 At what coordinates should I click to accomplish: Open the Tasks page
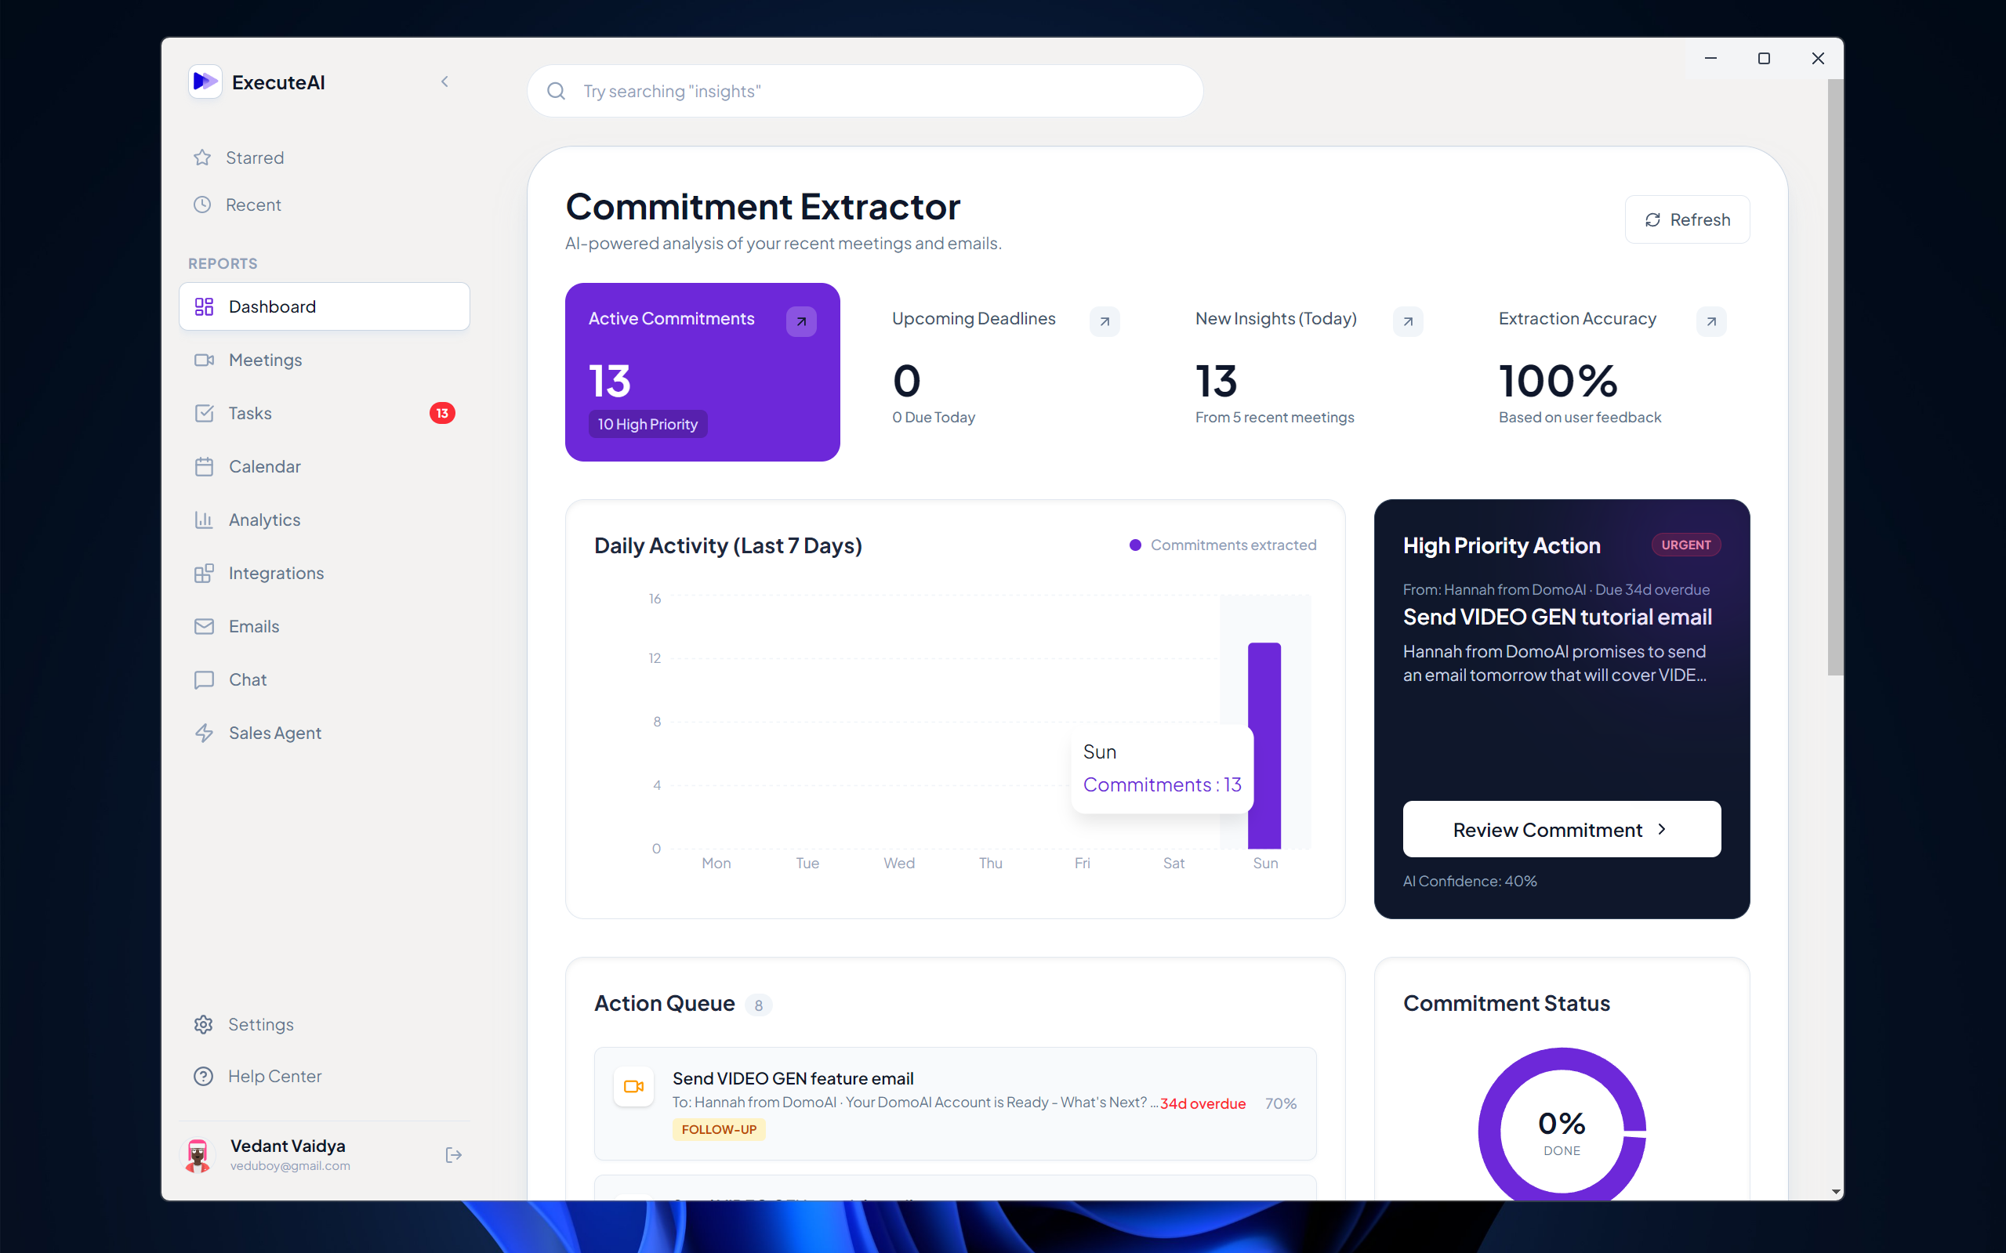[x=249, y=413]
